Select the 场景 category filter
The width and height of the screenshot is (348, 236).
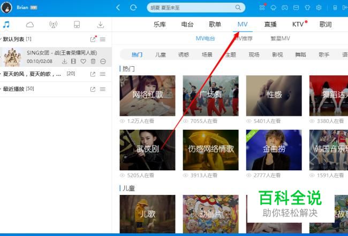(x=207, y=54)
